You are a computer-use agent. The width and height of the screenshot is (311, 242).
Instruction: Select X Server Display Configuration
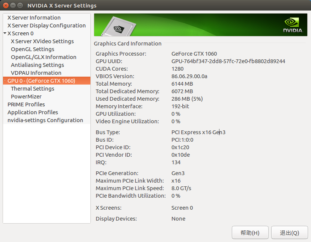point(47,26)
